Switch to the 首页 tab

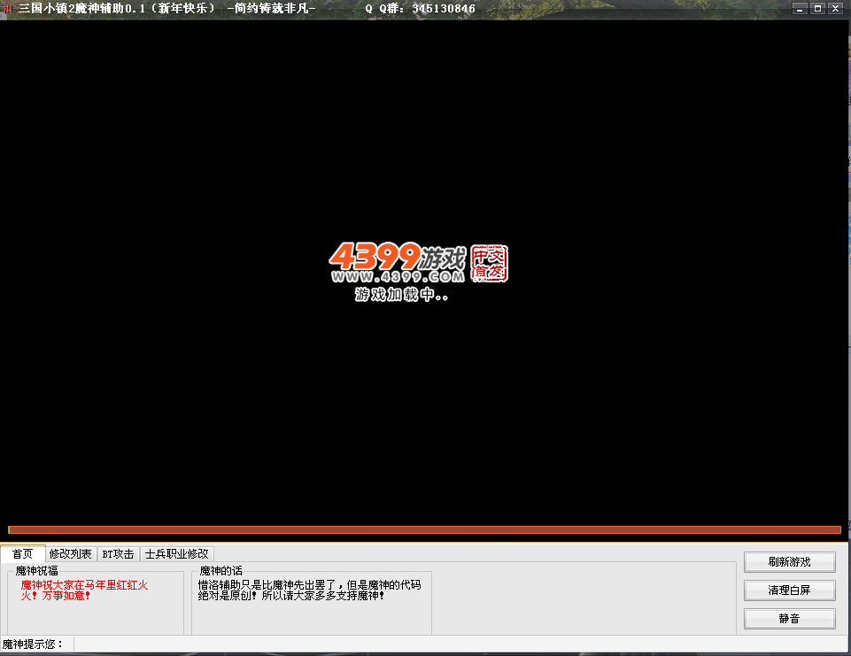(23, 553)
